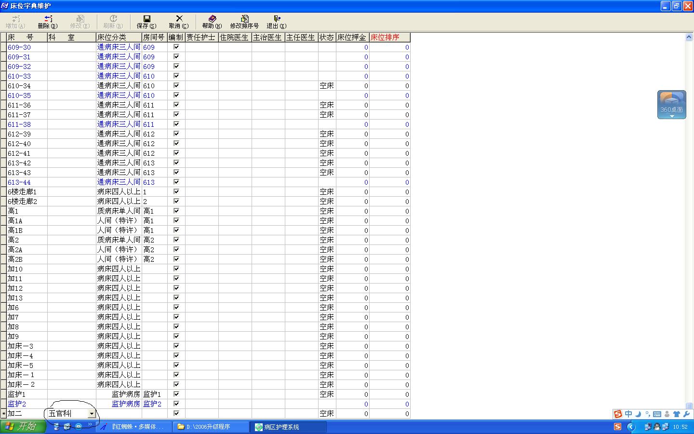The height and width of the screenshot is (434, 694).
Task: Open the wrench settings icon on IME bar
Action: [686, 414]
